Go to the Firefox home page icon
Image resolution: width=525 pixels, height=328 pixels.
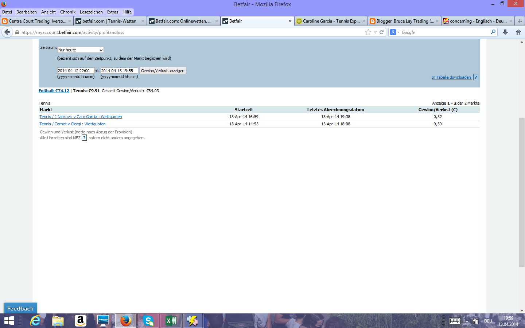tap(518, 32)
